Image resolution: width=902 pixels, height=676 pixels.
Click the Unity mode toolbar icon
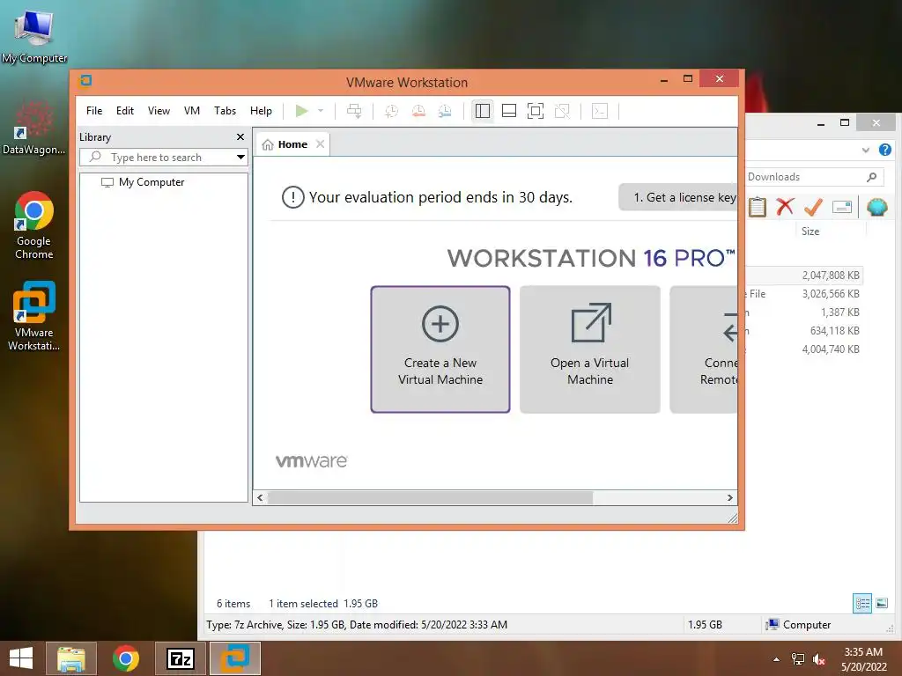[x=562, y=111]
